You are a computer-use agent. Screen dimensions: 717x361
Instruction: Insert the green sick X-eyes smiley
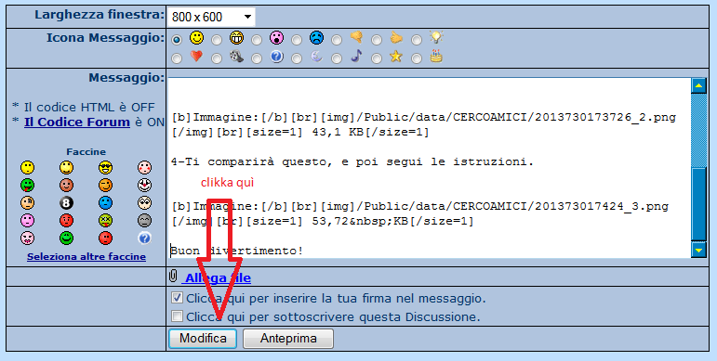click(106, 221)
